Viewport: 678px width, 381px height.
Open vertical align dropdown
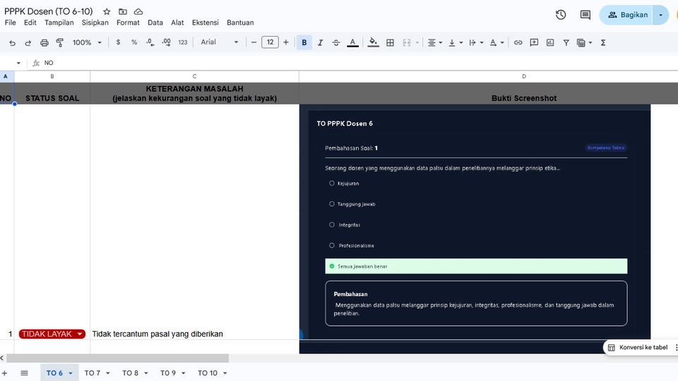coord(456,42)
